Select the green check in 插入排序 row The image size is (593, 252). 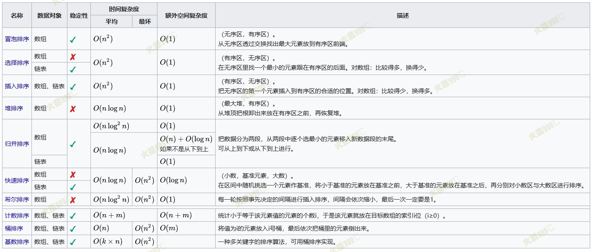tap(73, 86)
